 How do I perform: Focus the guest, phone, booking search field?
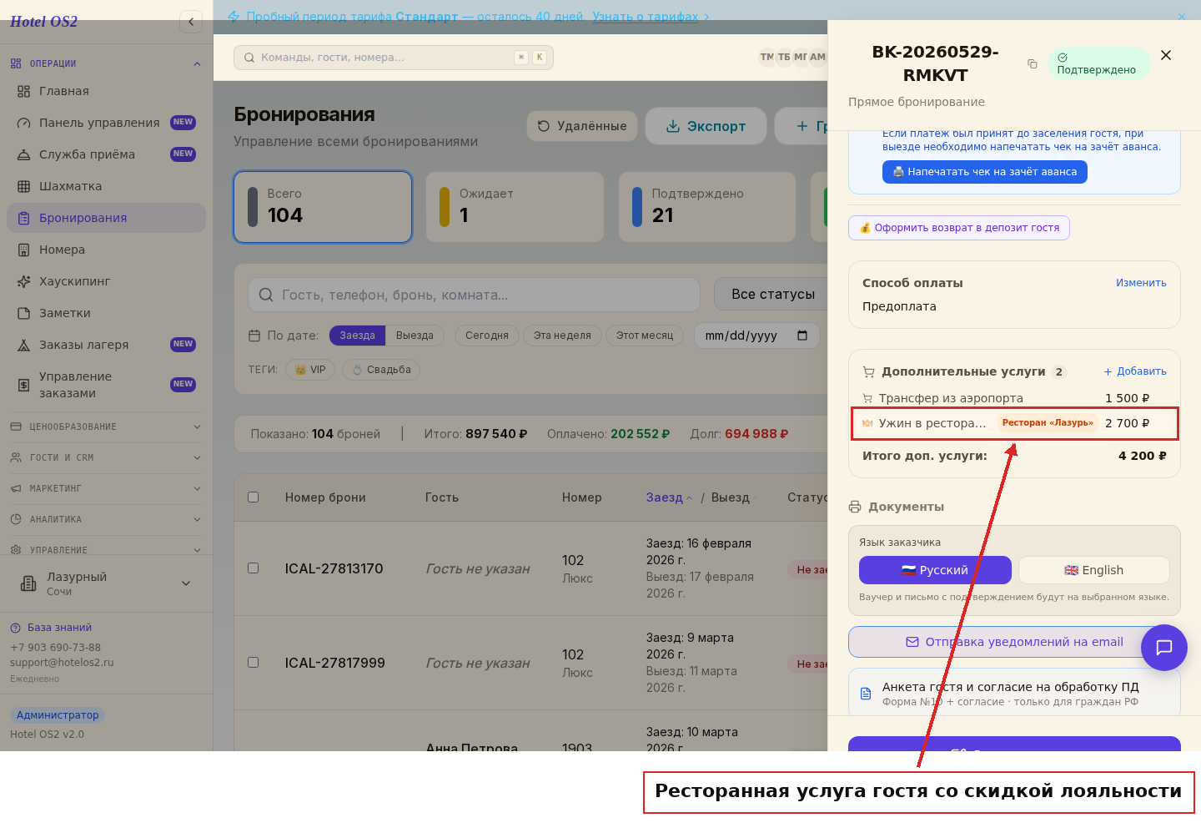[474, 295]
